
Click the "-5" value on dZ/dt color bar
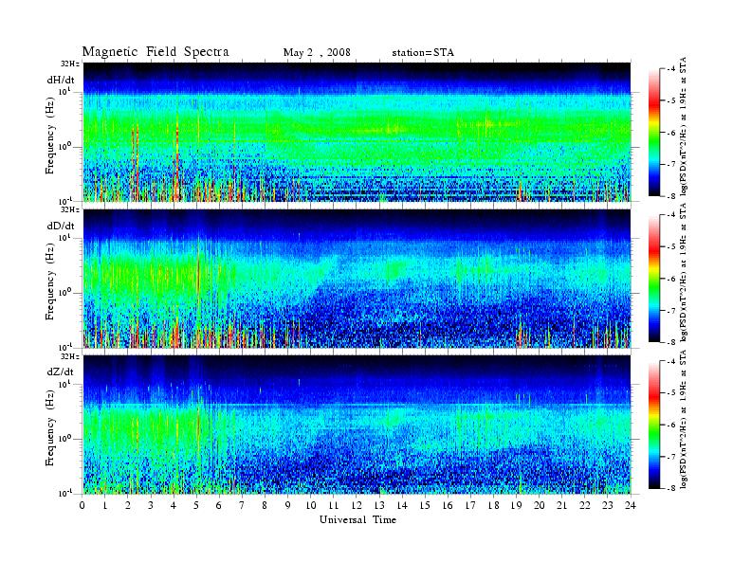point(671,393)
